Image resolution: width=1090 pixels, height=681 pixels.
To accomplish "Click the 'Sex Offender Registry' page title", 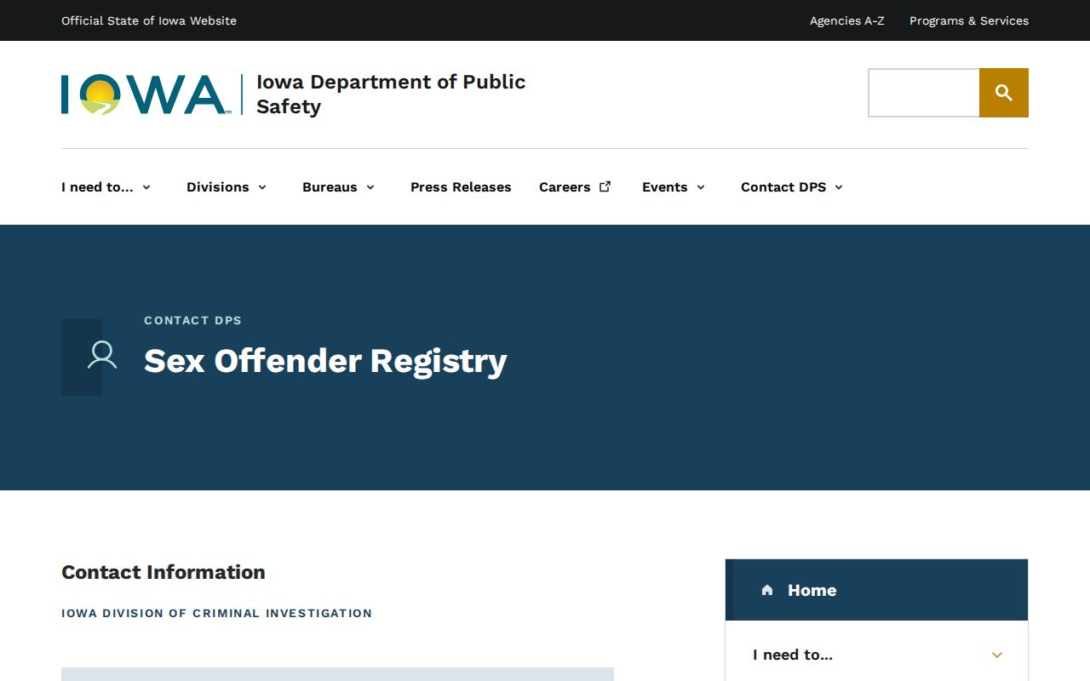I will 325,361.
